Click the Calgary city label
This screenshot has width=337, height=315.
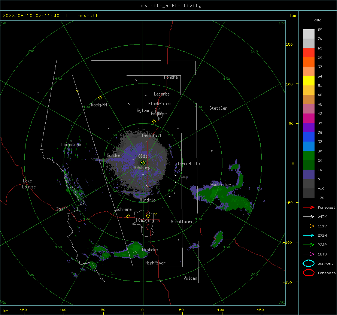point(146,220)
